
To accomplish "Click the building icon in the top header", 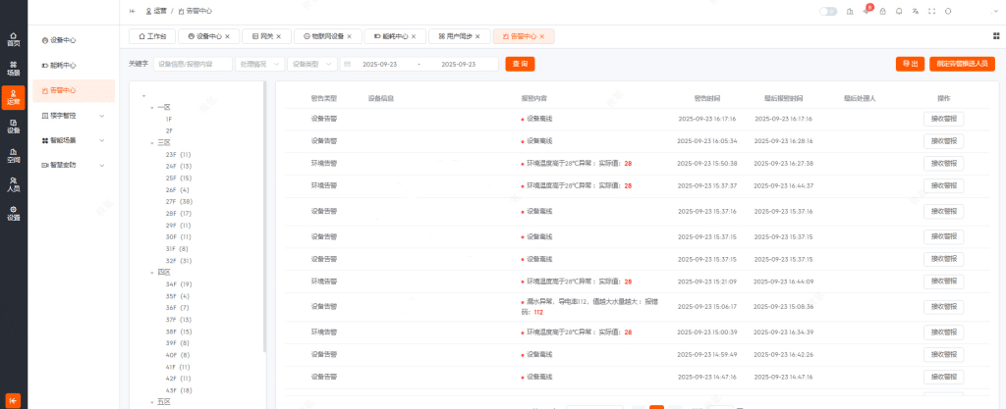I will [850, 11].
